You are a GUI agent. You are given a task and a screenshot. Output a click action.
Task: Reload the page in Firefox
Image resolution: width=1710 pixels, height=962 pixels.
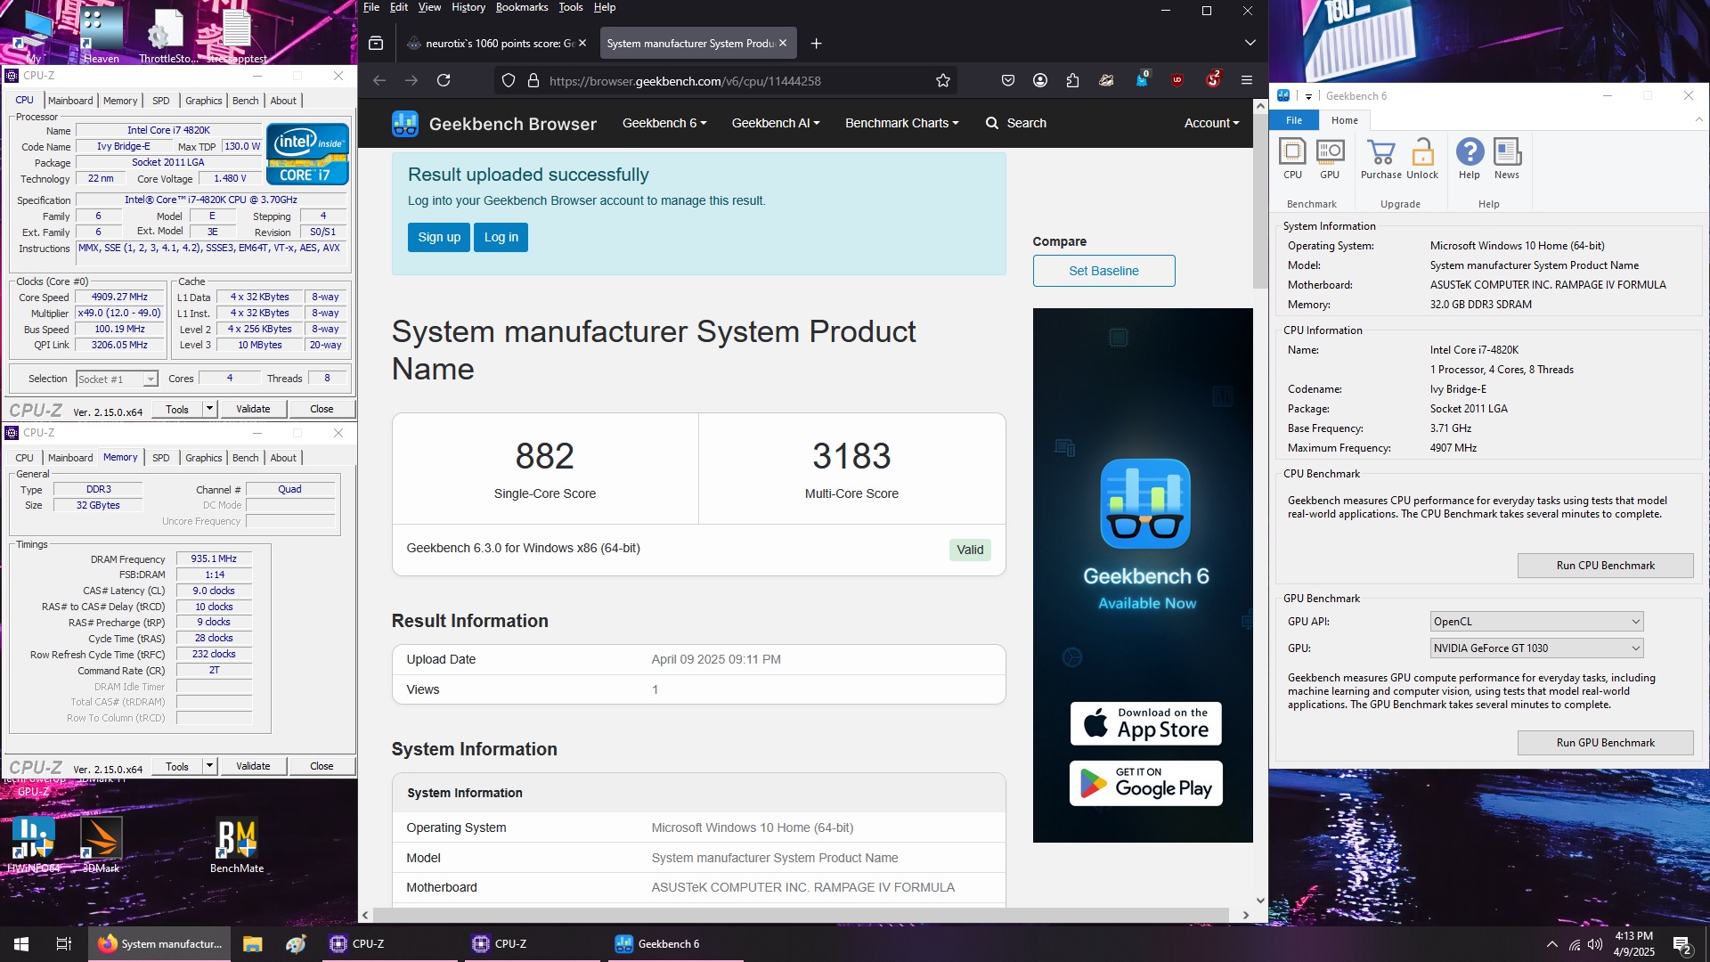[444, 80]
